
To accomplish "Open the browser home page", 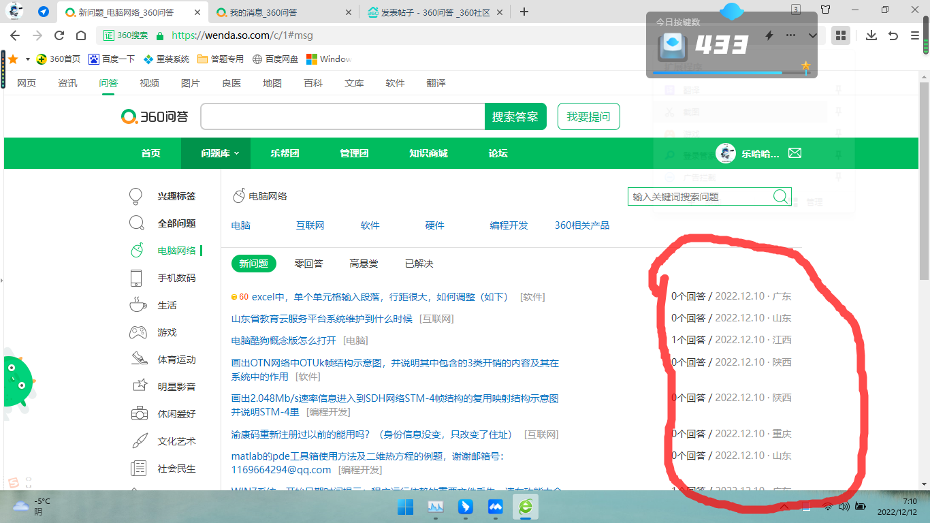I will pos(81,35).
